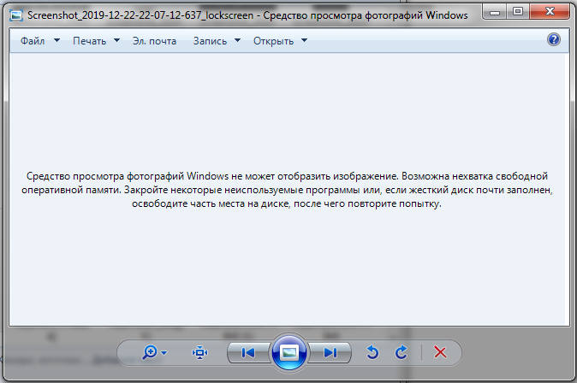This screenshot has height=383, width=577.
Task: Open help with the blue question mark icon
Action: coord(553,39)
